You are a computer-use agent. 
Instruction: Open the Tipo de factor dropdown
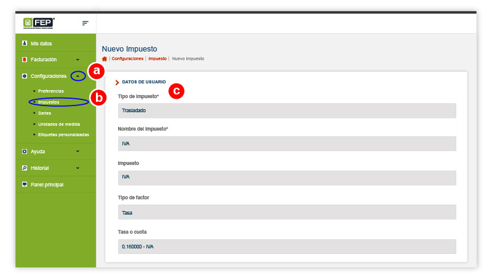click(287, 212)
